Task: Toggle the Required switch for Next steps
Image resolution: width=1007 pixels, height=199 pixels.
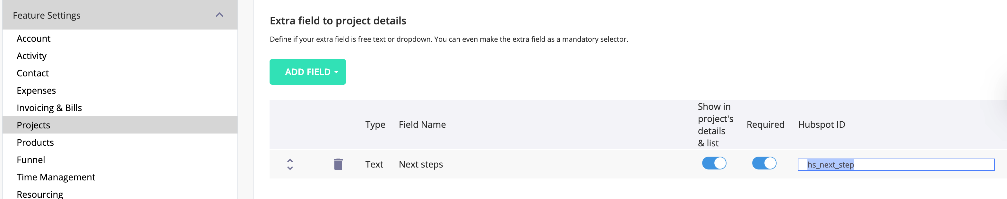Action: pos(764,163)
